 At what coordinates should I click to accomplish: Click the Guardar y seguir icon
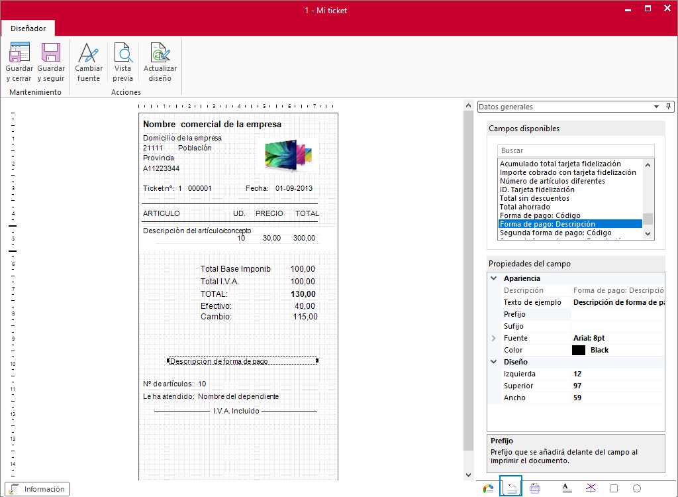51,52
